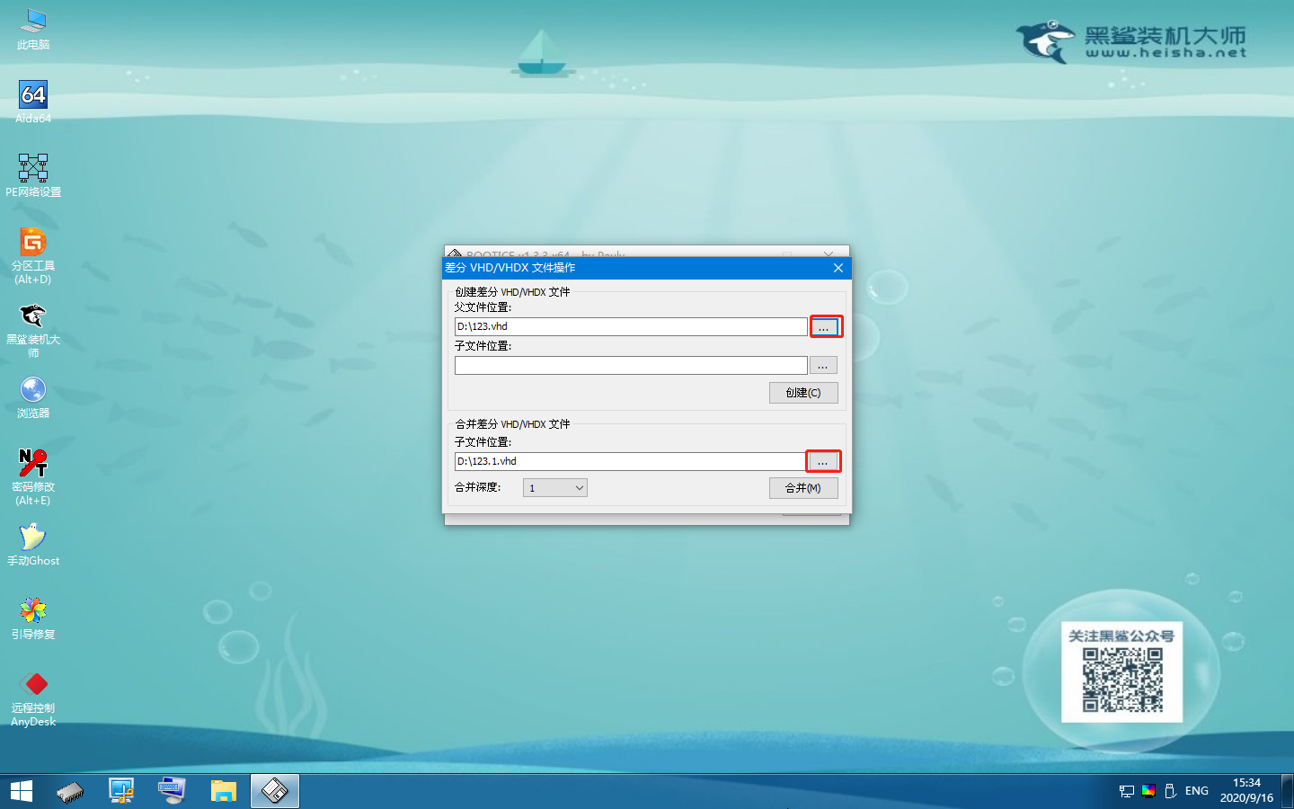Click the memory chip taskbar icon
The image size is (1294, 809).
(70, 791)
